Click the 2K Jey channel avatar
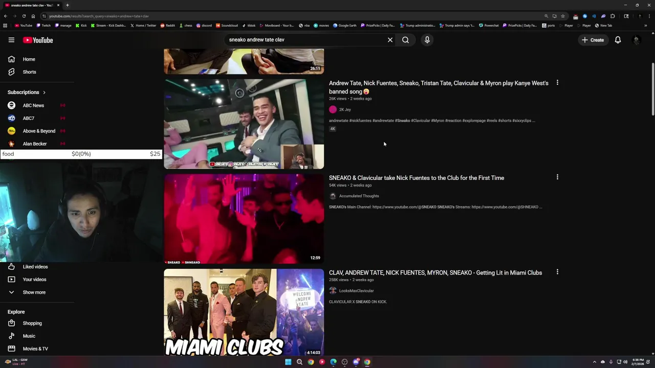Viewport: 655px width, 368px height. pyautogui.click(x=333, y=109)
